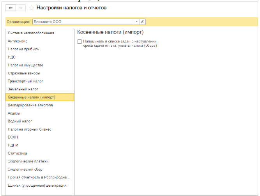Go to Налог на прибыль settings
This screenshot has height=196, width=260.
click(x=23, y=49)
